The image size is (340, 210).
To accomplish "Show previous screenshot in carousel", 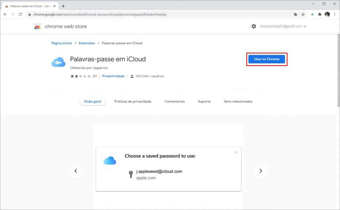I will pyautogui.click(x=76, y=171).
